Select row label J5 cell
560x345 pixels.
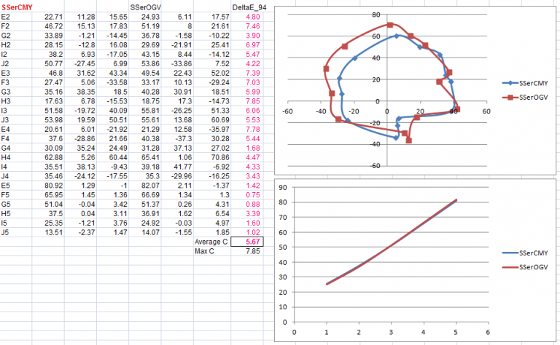pos(16,232)
